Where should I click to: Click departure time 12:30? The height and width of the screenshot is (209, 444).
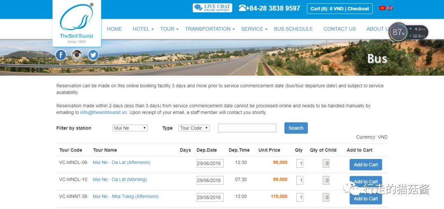coord(240,162)
